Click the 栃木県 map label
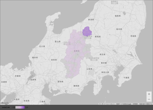The width and height of the screenshot is (153, 110). [119, 29]
